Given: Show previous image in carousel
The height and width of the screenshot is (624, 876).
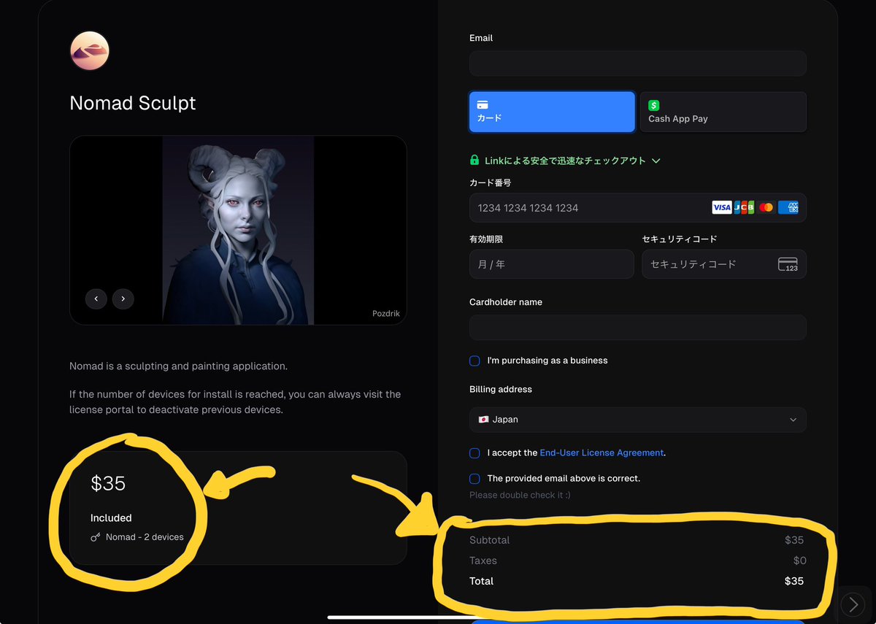Looking at the screenshot, I should point(96,298).
